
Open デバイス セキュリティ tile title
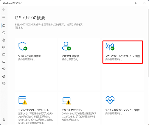[x=72, y=110]
